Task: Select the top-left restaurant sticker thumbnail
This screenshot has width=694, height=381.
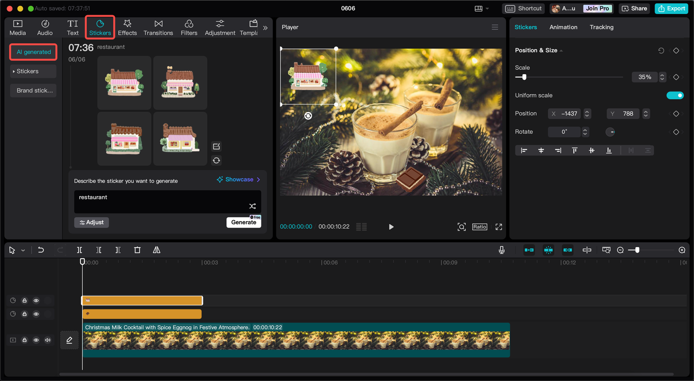Action: pyautogui.click(x=124, y=82)
